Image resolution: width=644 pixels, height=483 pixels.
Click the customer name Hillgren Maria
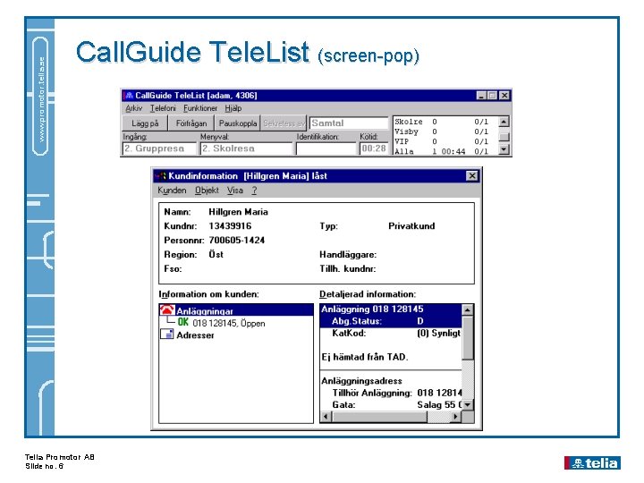pos(238,212)
